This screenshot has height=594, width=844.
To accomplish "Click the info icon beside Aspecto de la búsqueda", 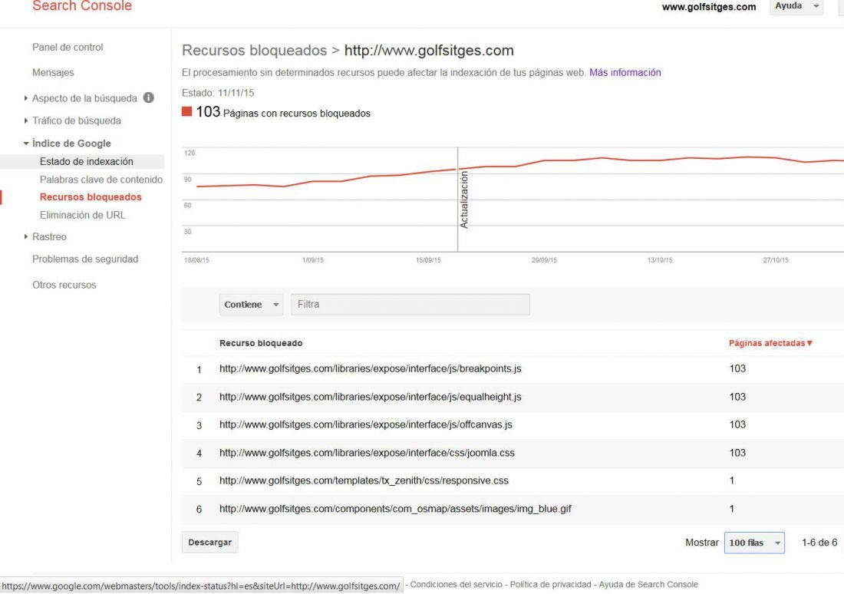I will pos(149,97).
